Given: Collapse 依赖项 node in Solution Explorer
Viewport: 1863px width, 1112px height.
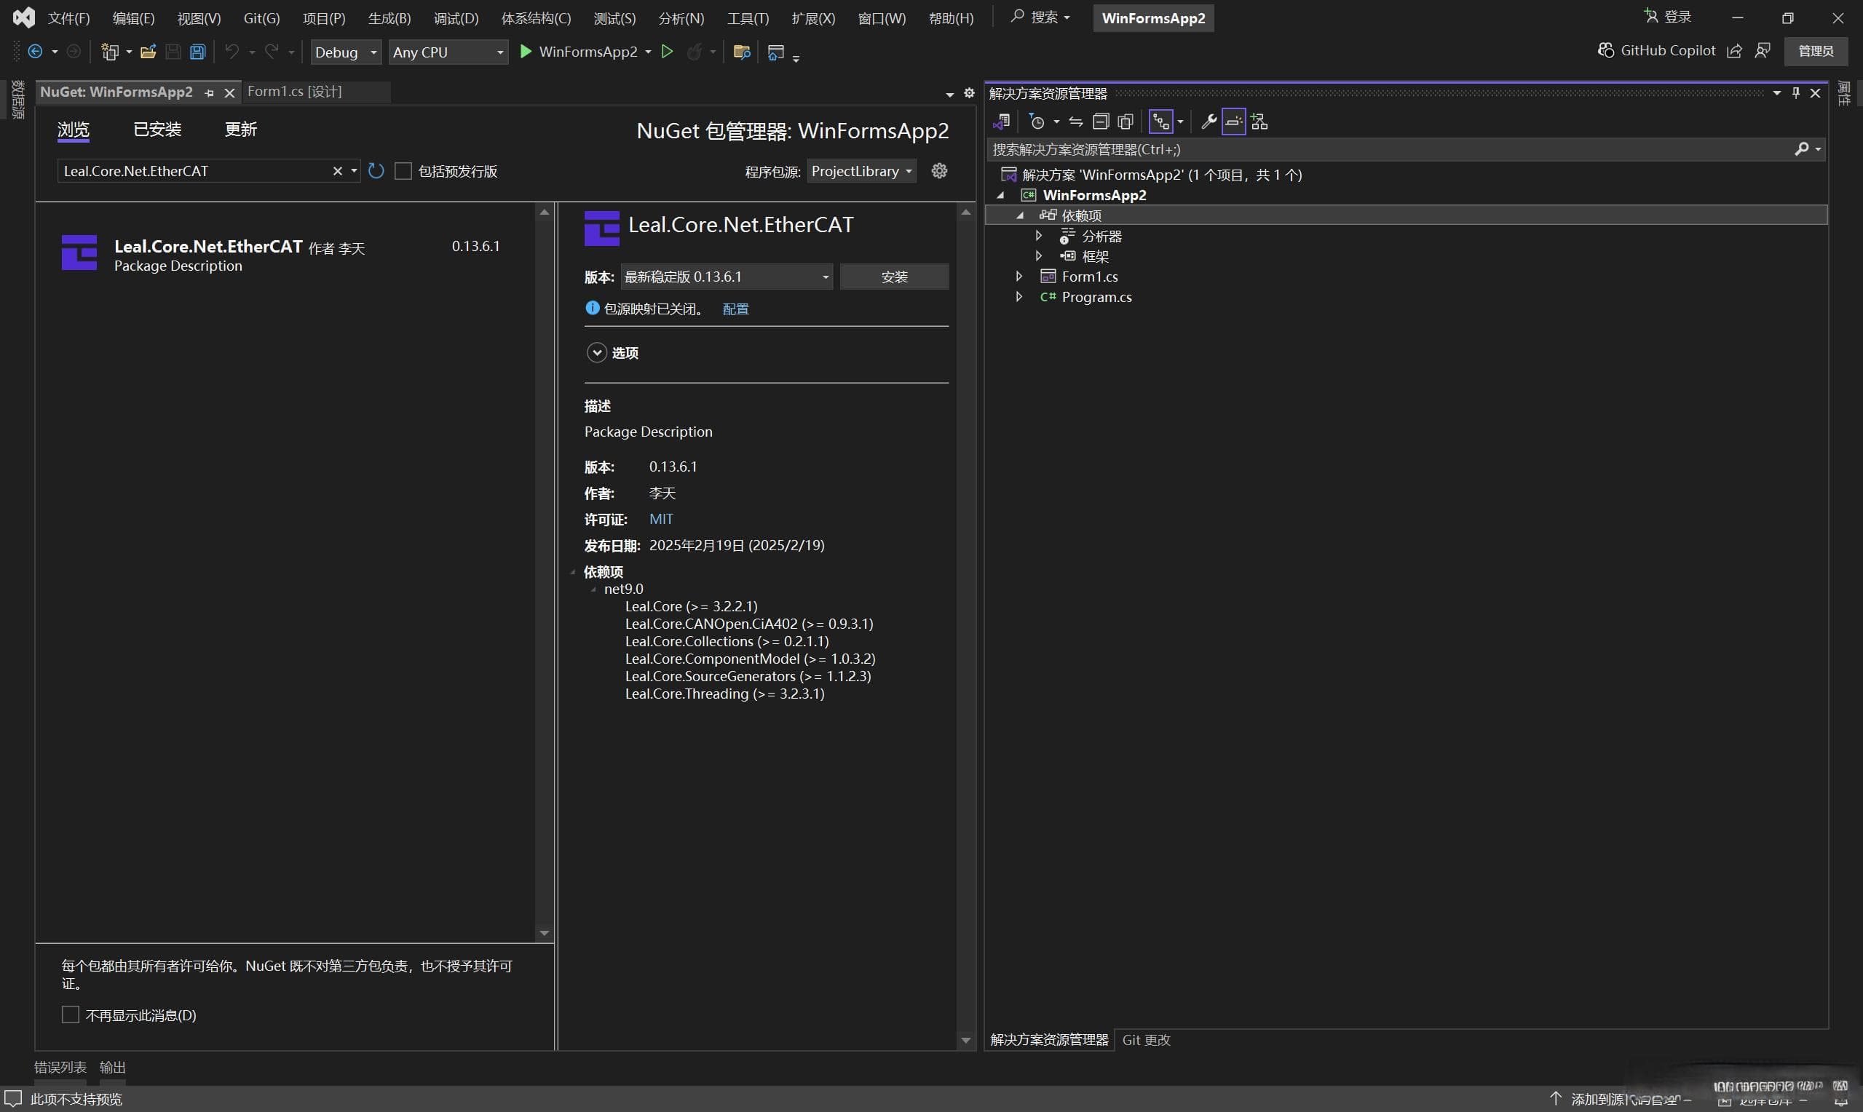Looking at the screenshot, I should coord(1020,216).
